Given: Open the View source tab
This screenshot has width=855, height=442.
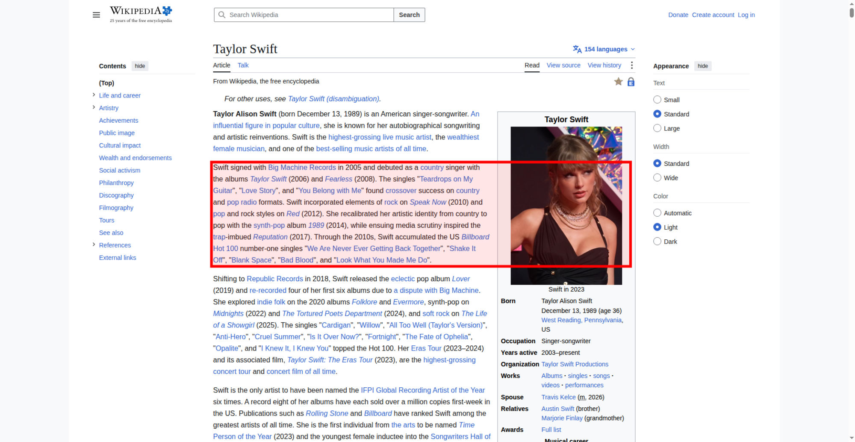Looking at the screenshot, I should [563, 65].
